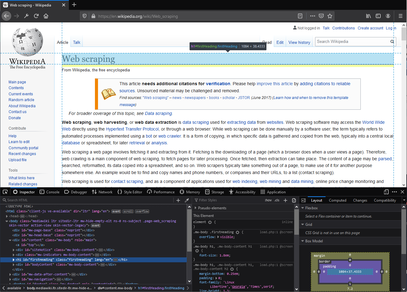Focus the Filter Styles field

(x=228, y=200)
